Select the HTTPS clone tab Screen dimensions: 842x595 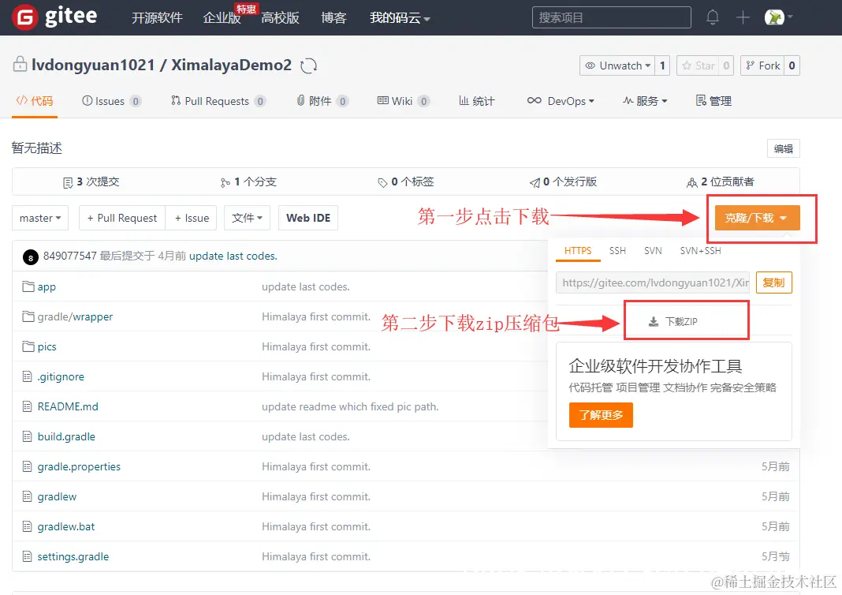(578, 251)
